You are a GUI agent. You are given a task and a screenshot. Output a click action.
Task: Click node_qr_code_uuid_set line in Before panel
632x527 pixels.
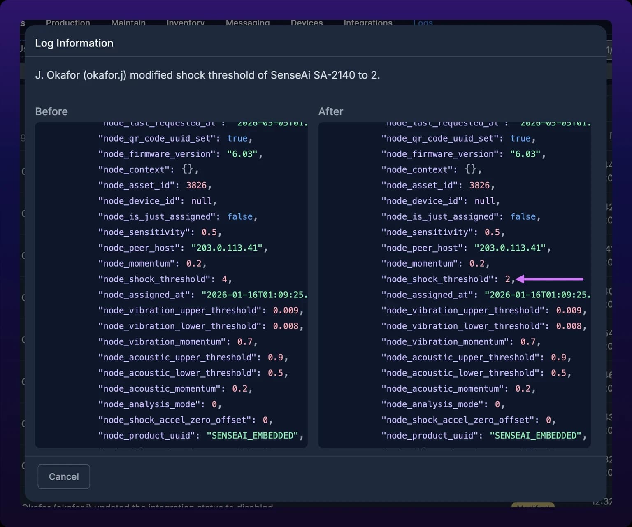coord(175,138)
